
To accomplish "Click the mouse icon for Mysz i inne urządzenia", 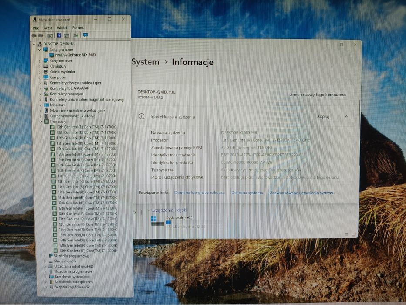I will tap(47, 111).
